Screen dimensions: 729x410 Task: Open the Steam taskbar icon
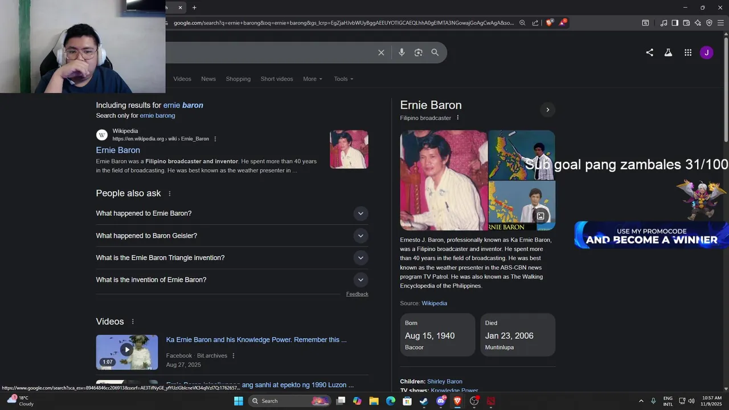click(424, 401)
